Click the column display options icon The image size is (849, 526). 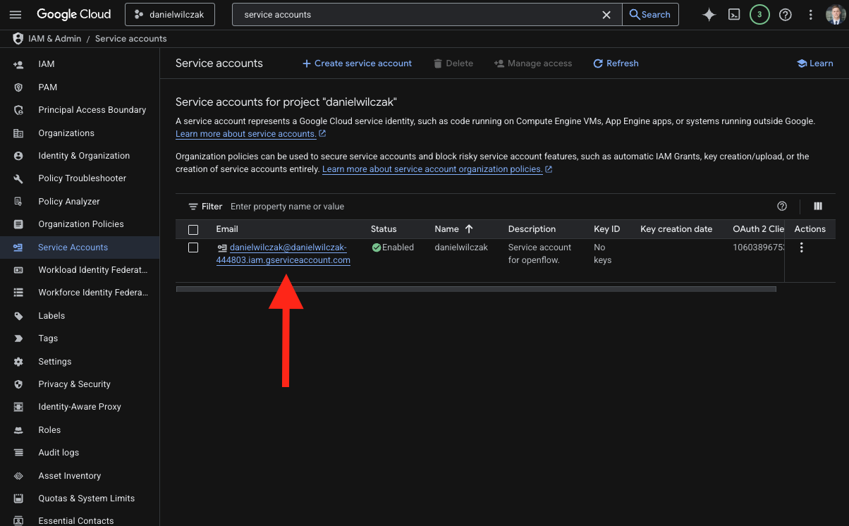[818, 207]
